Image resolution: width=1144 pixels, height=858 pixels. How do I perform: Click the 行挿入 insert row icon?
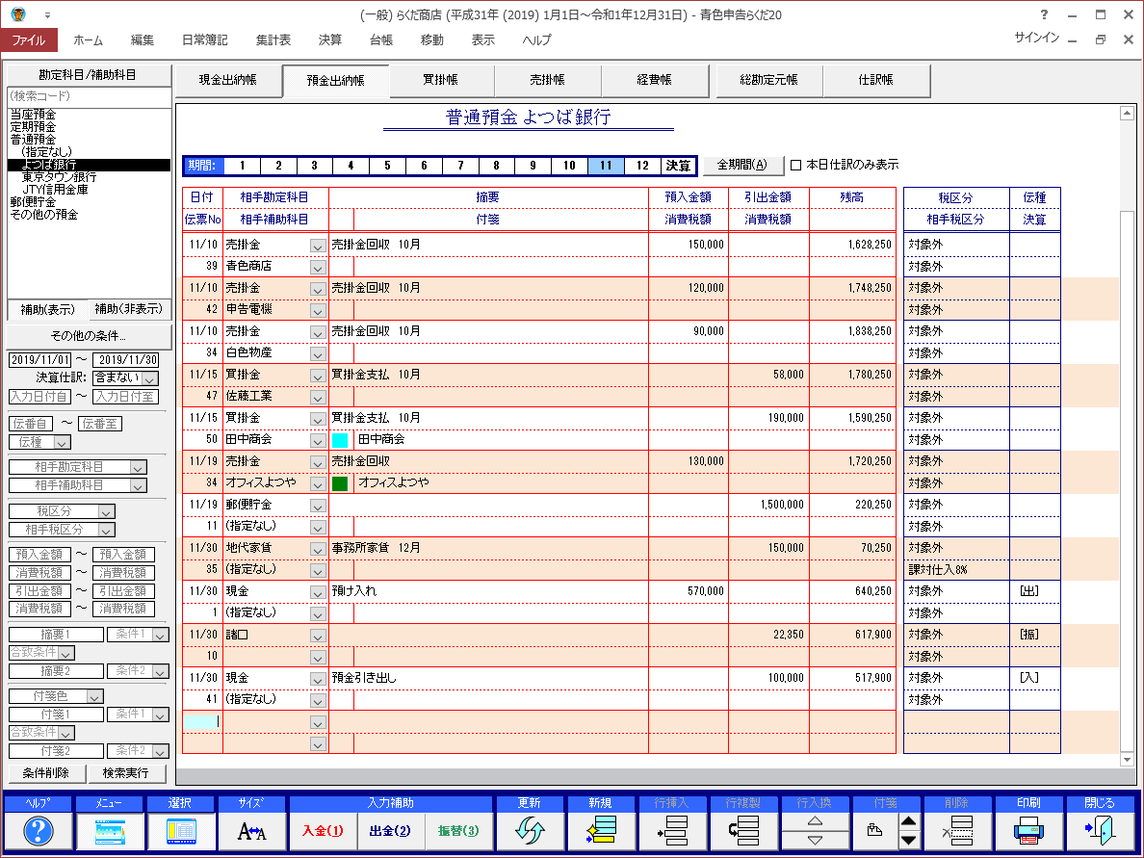[x=671, y=831]
